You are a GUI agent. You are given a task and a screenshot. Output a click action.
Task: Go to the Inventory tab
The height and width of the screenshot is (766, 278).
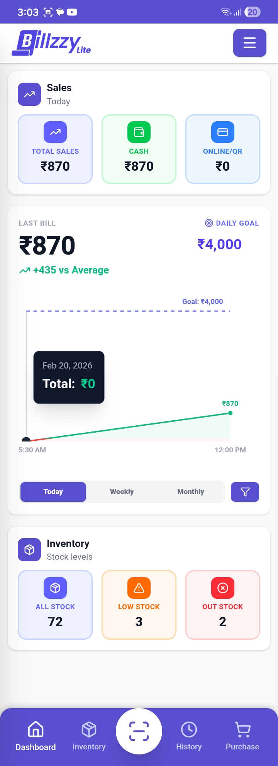tap(89, 736)
